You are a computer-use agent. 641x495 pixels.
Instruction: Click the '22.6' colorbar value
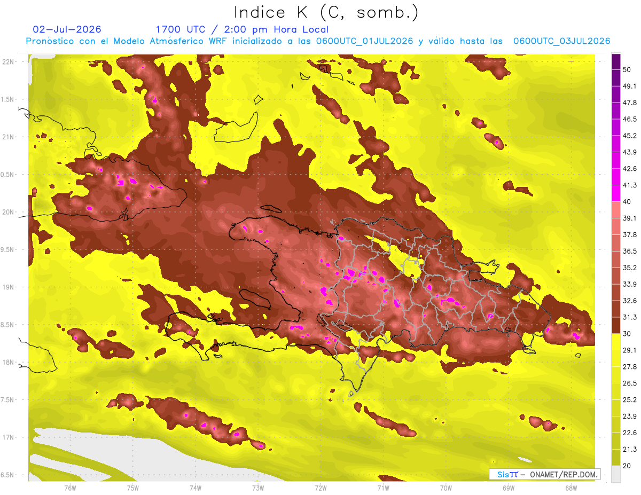pos(630,433)
